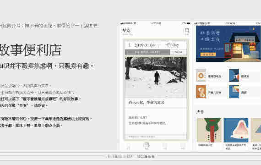Open the dark blue category icon in top row

(x=234, y=76)
